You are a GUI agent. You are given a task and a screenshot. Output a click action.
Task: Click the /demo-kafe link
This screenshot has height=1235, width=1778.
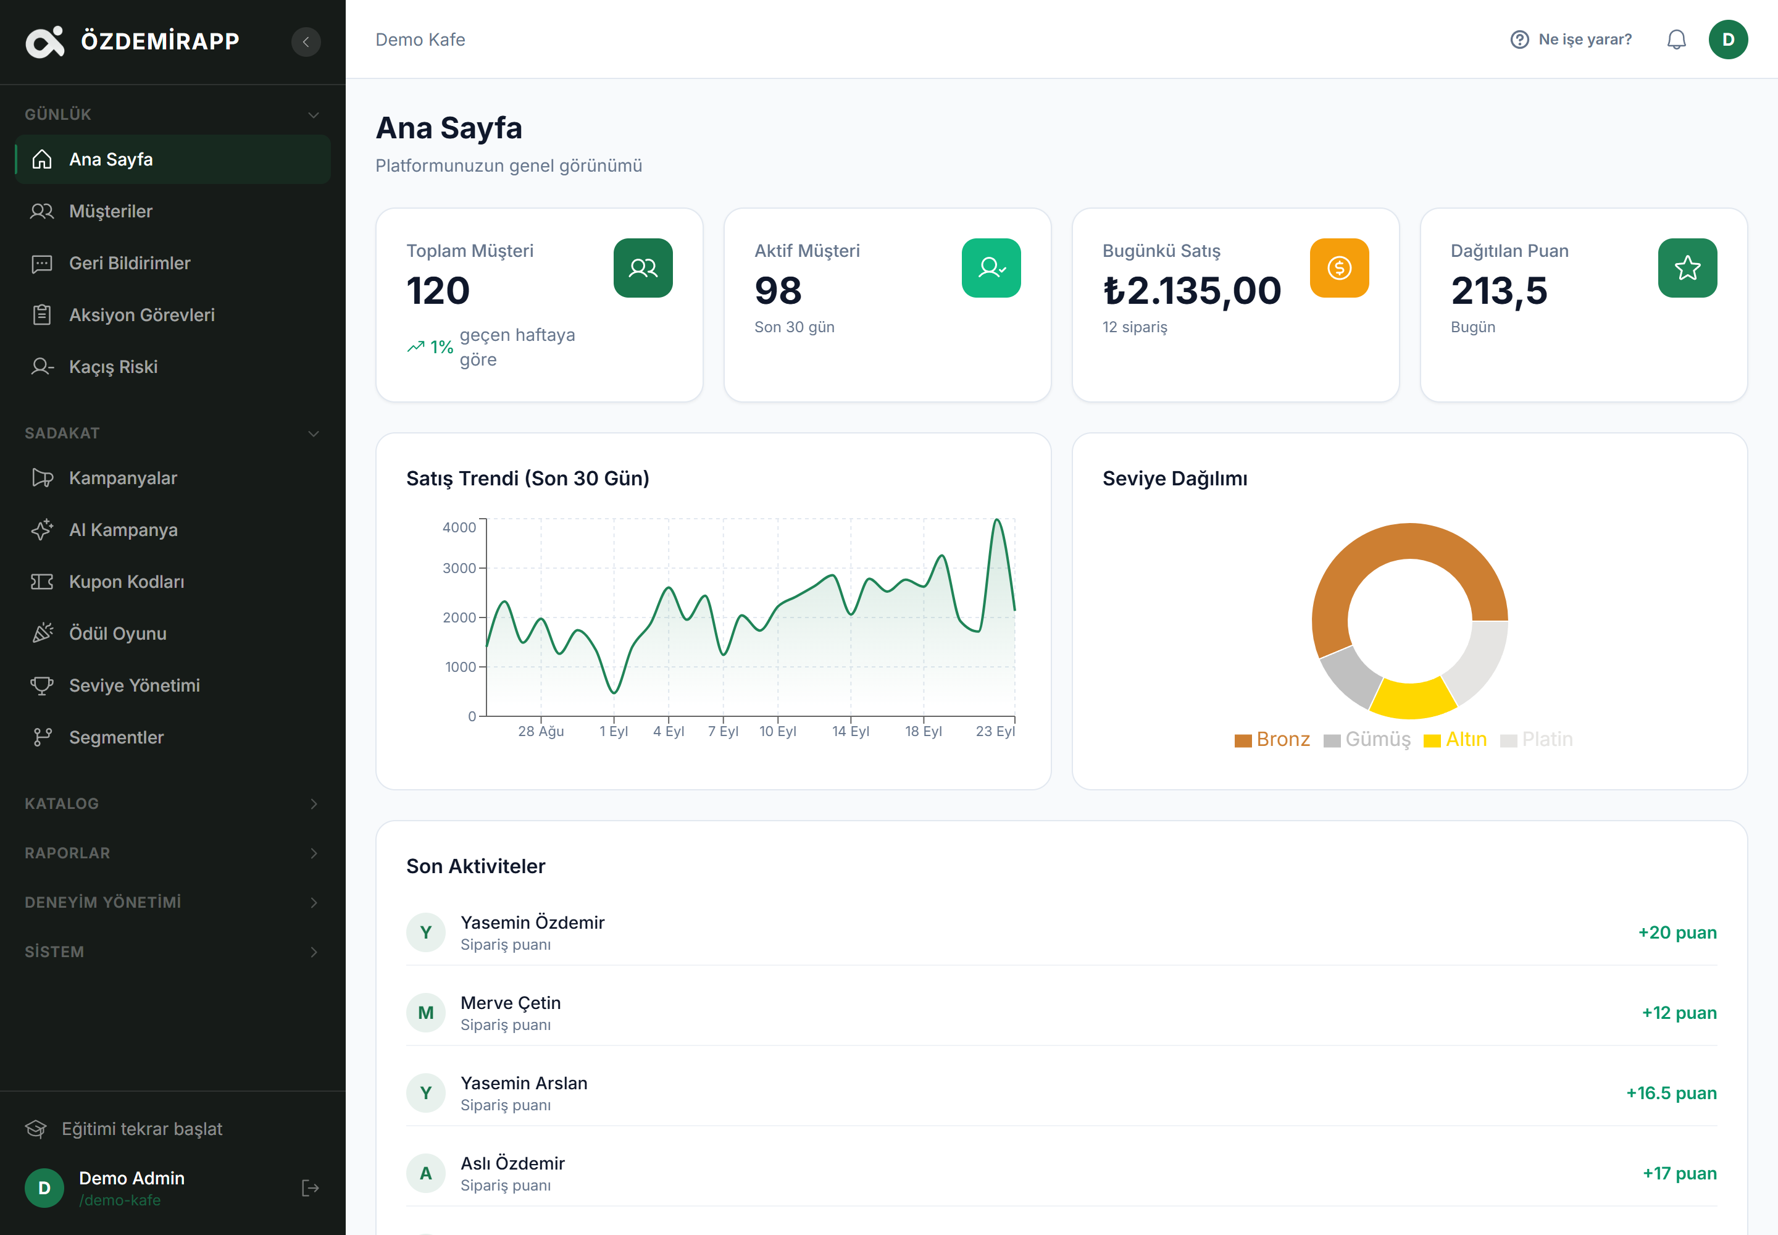pyautogui.click(x=120, y=1200)
